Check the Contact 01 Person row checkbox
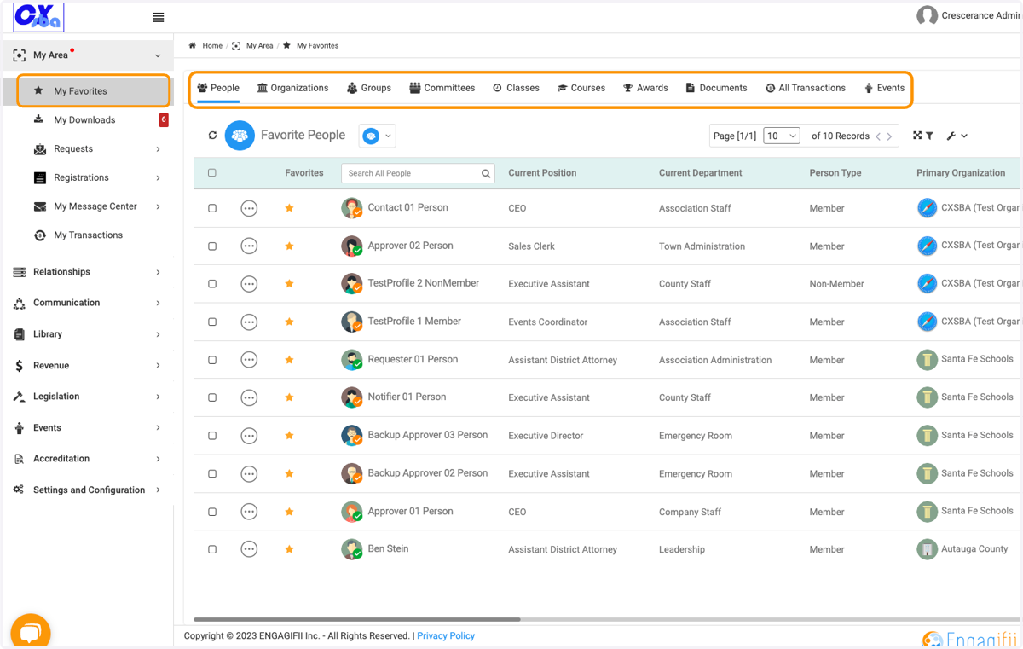The image size is (1023, 649). point(212,208)
